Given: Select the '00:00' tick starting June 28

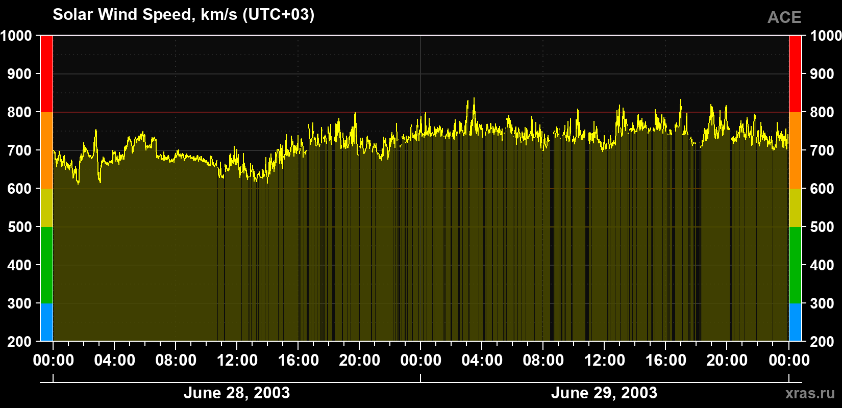Looking at the screenshot, I should click(53, 361).
